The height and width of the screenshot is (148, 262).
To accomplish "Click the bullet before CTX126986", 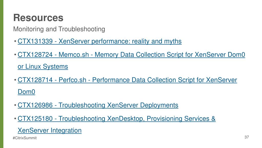I will (15, 105).
